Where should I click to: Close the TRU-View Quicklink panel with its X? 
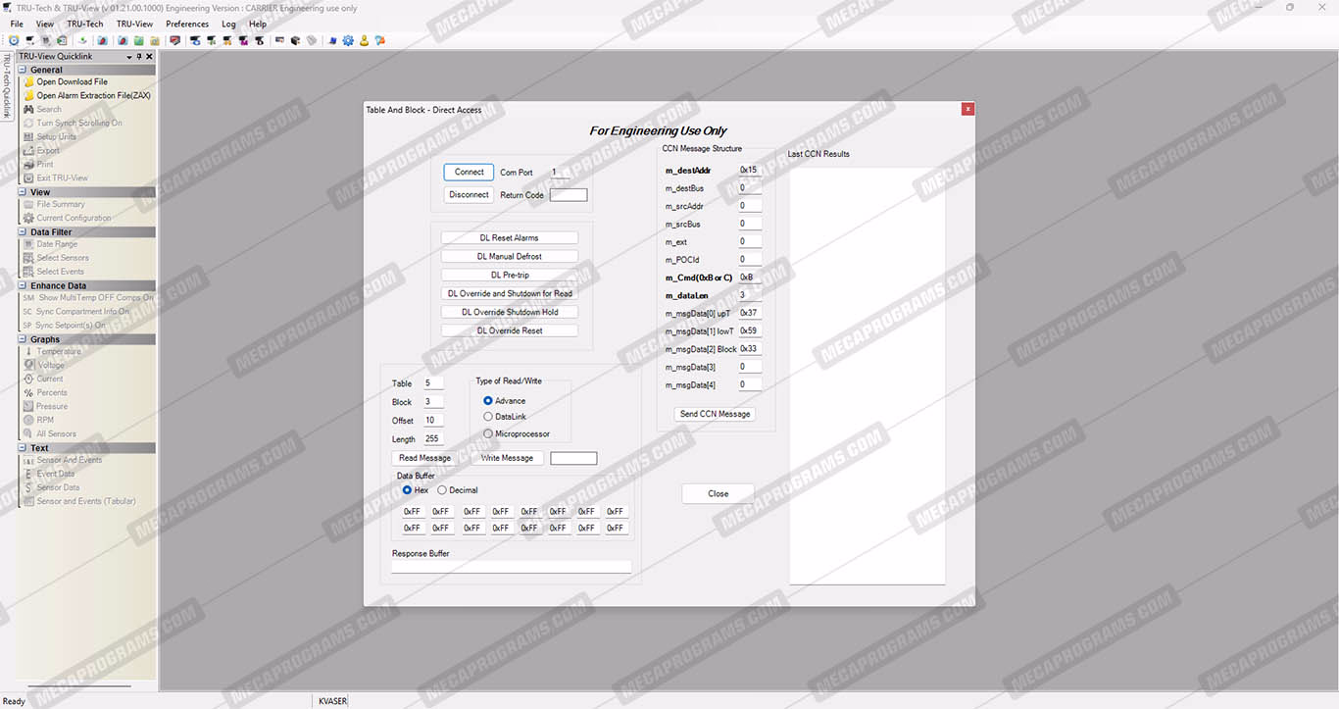click(149, 57)
